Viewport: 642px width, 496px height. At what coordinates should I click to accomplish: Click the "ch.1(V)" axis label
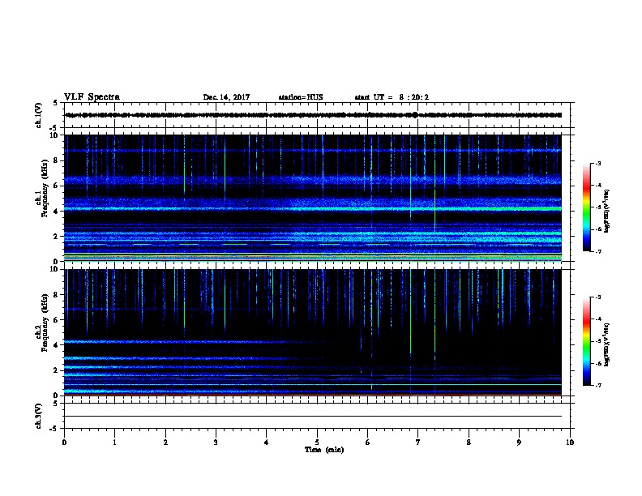coord(39,115)
